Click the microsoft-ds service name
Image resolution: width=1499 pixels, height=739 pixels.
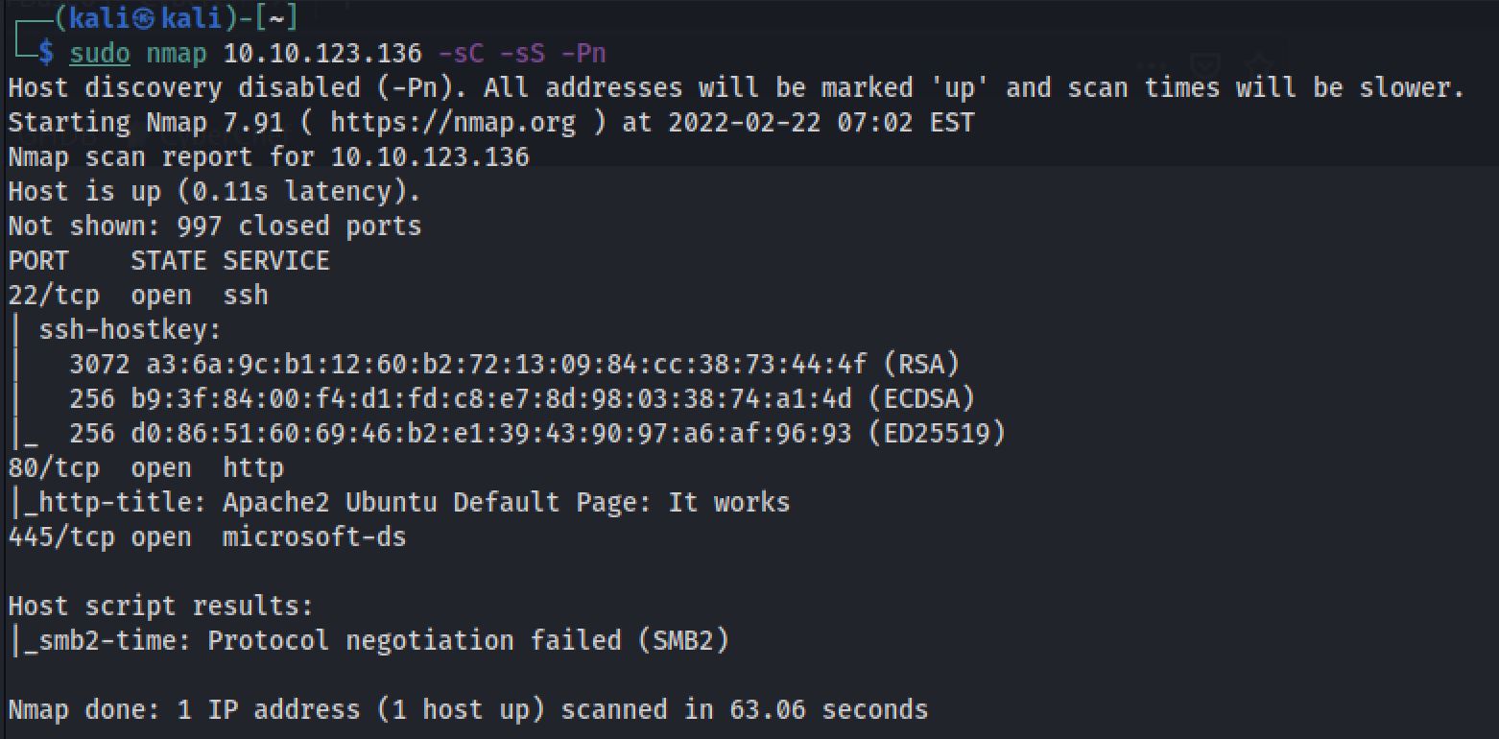coord(314,537)
